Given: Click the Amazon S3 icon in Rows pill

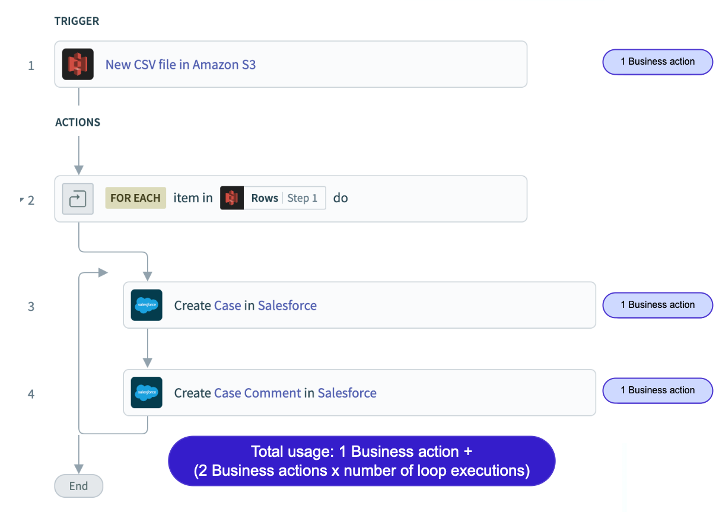Looking at the screenshot, I should pyautogui.click(x=232, y=198).
